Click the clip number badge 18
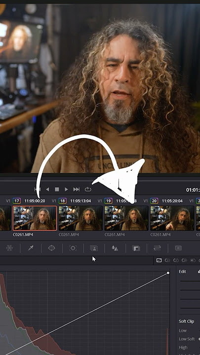200x355 pixels. tap(62, 201)
